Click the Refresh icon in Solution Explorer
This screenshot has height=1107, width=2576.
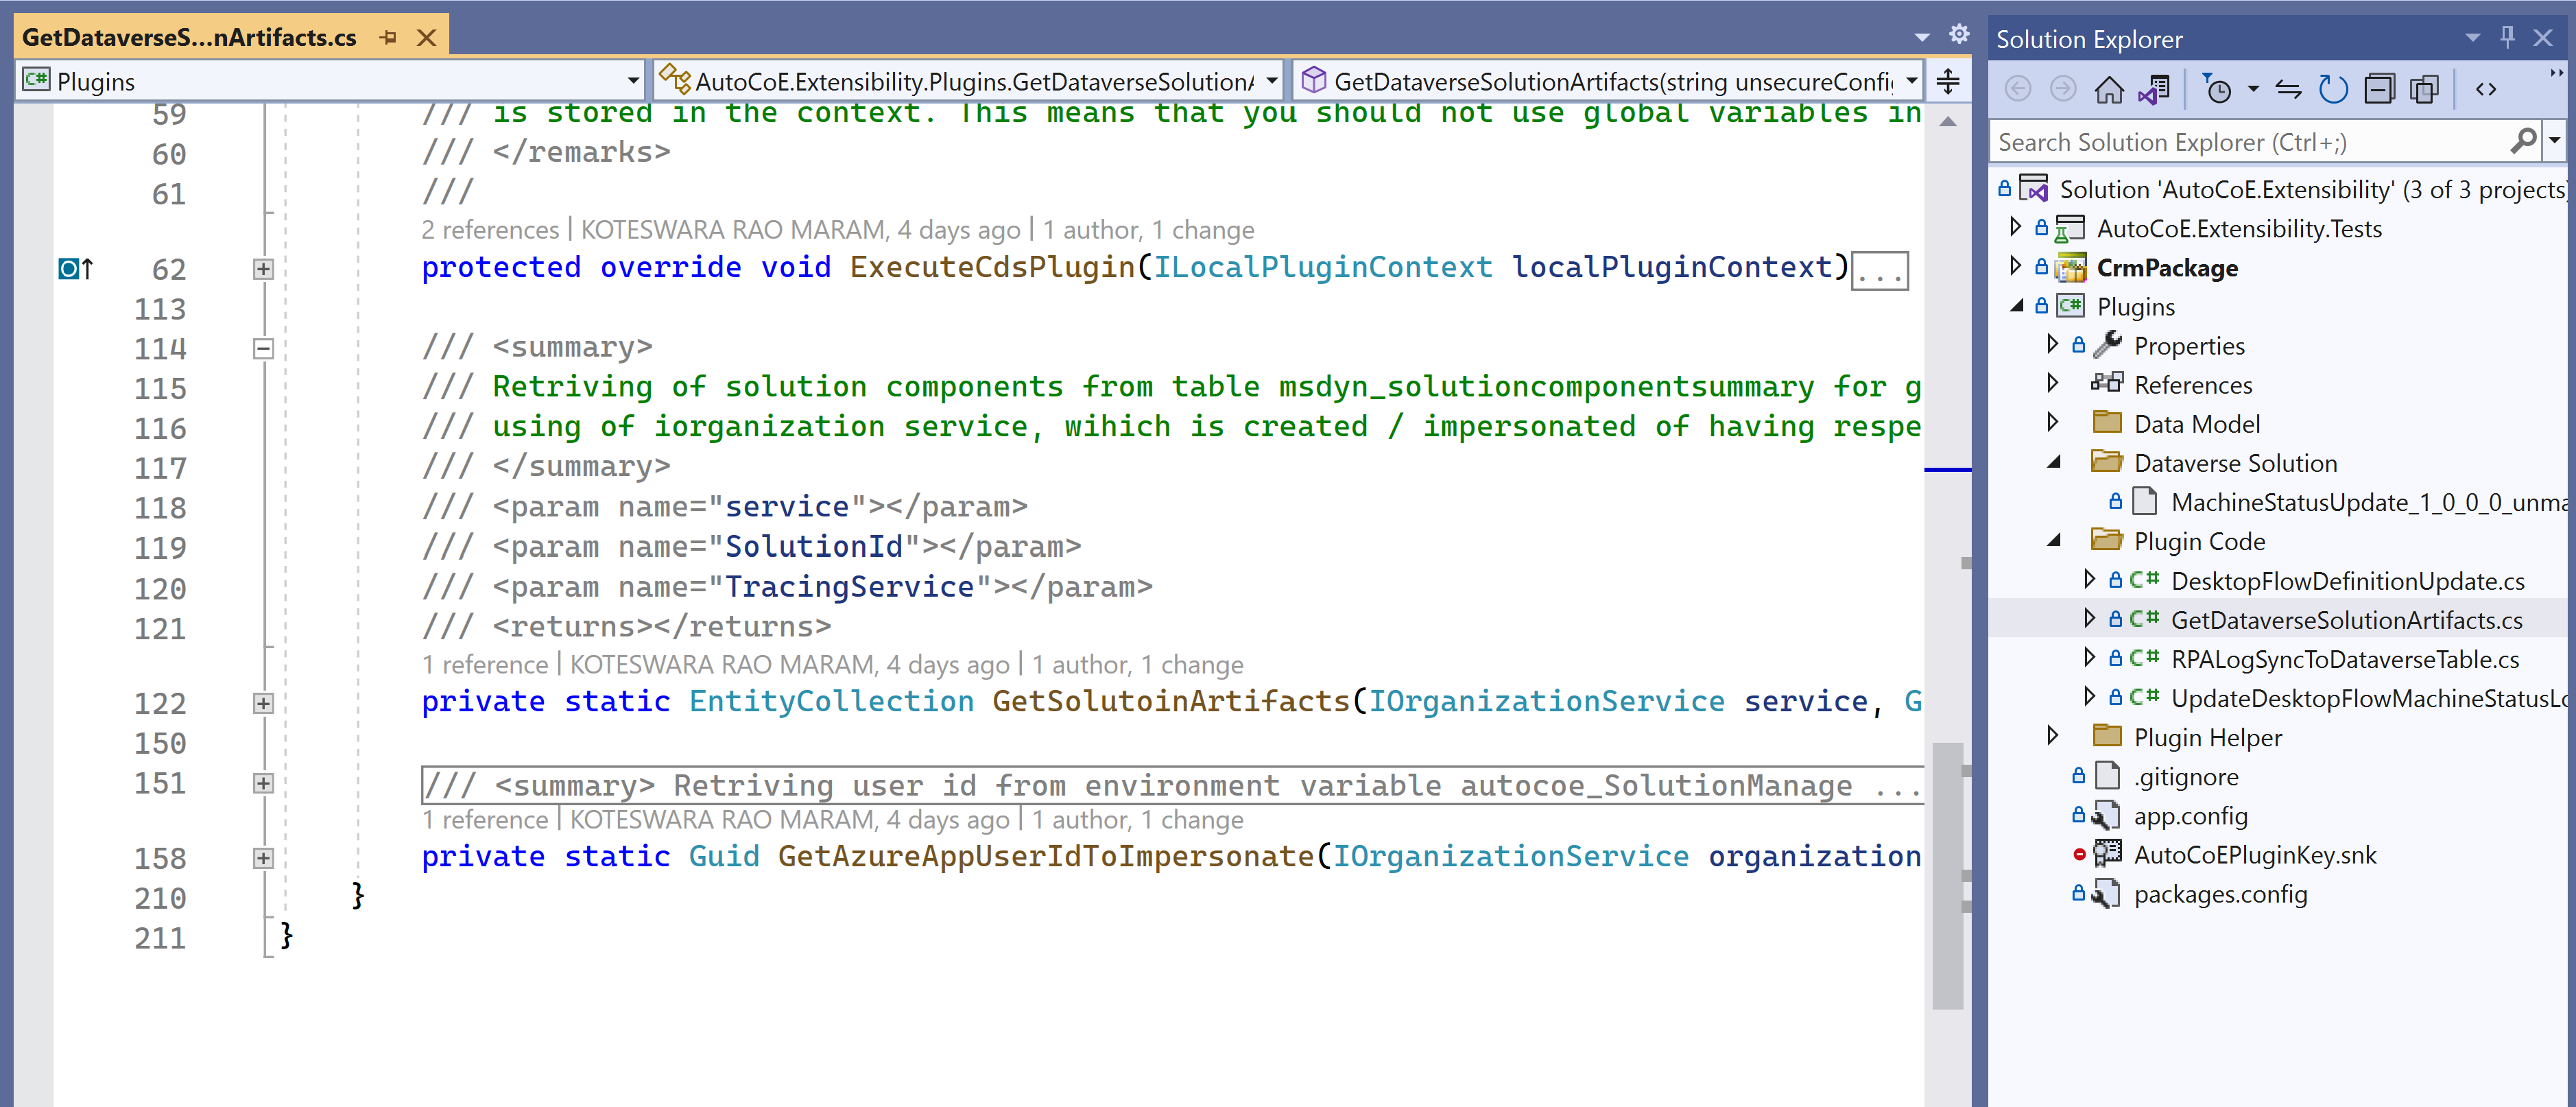pyautogui.click(x=2333, y=88)
